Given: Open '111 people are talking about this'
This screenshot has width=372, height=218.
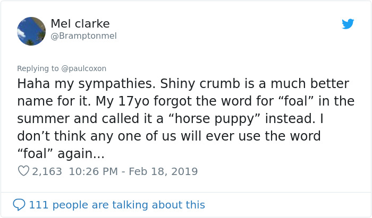Looking at the screenshot, I should [116, 204].
